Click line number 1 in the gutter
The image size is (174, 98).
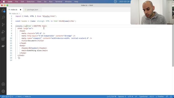point(11,16)
